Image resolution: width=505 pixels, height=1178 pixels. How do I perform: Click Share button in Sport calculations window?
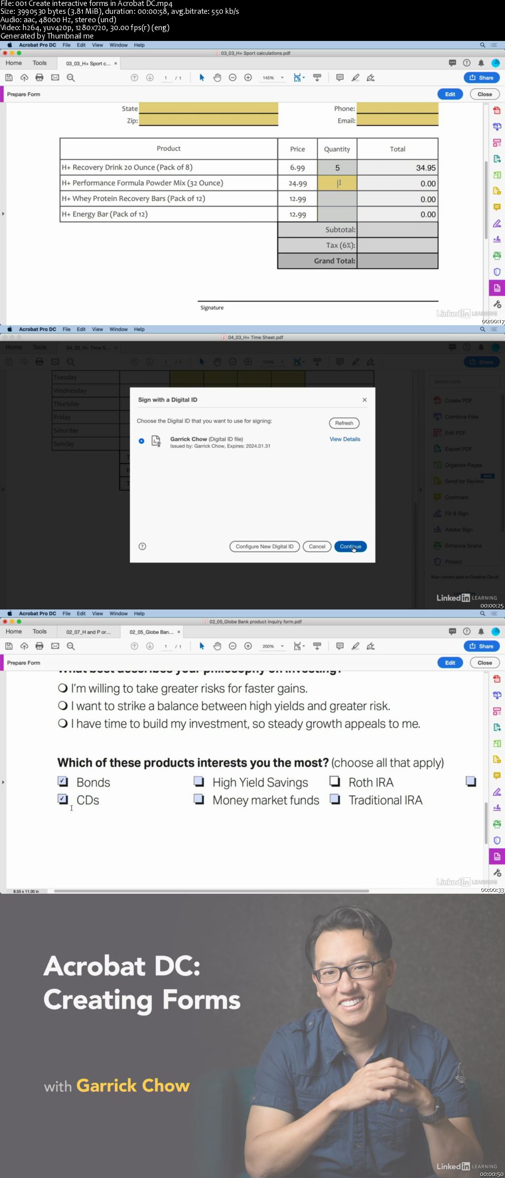[482, 77]
